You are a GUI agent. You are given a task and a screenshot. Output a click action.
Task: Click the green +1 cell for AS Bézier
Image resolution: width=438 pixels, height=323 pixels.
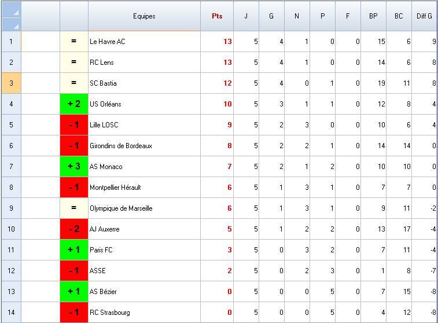click(73, 292)
